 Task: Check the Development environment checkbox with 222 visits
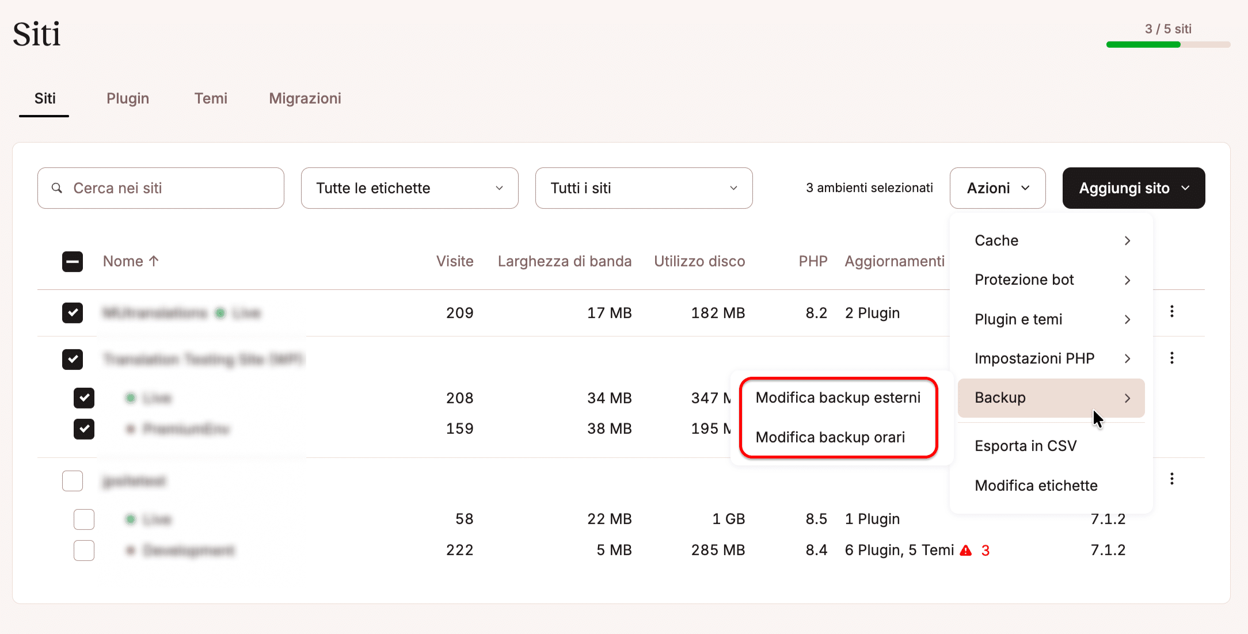(84, 551)
